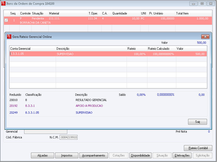
Task: Minimize the Itens da Ordem de Compra window
Action: click(193, 4)
